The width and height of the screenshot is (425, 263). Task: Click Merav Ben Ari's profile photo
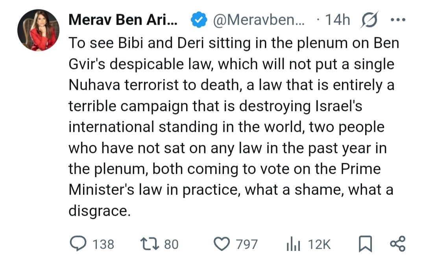coord(38,30)
